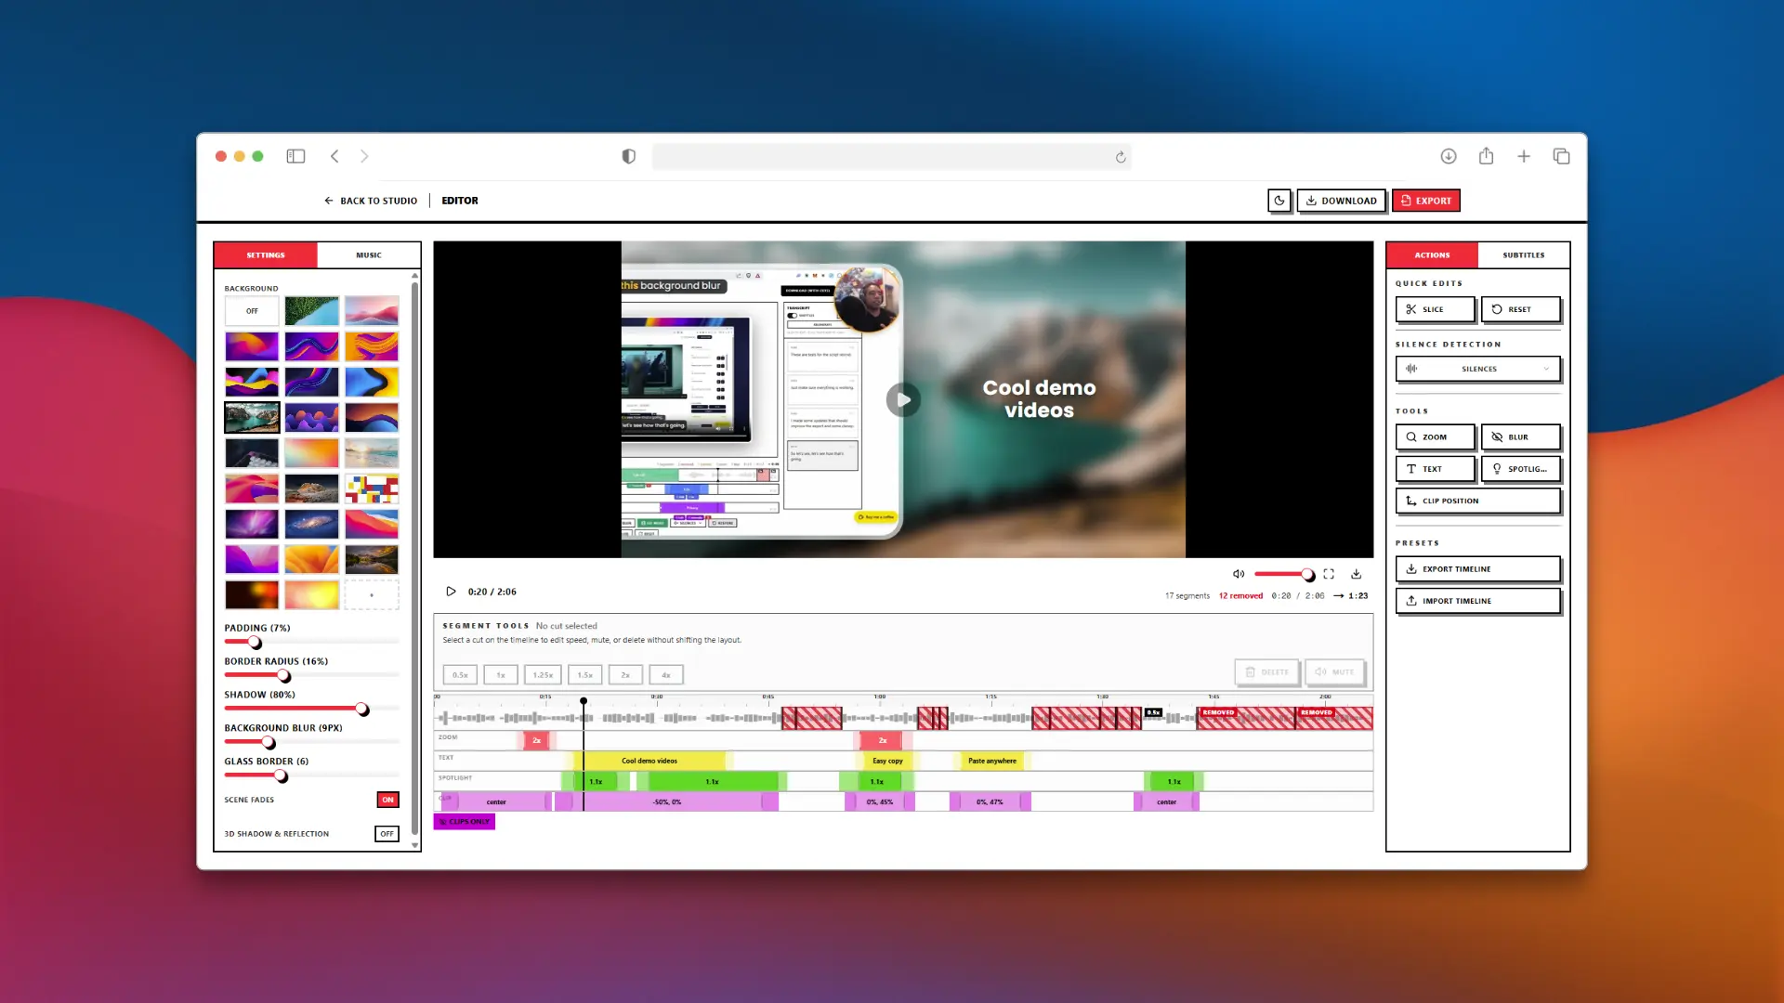Select the Text tool
Screen dimensions: 1784x1003
coord(1435,469)
